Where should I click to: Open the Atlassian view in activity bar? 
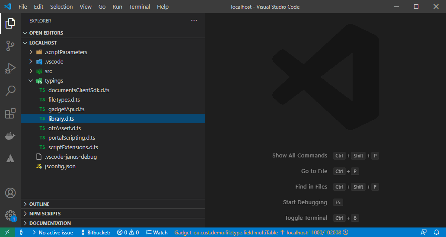tap(10, 158)
